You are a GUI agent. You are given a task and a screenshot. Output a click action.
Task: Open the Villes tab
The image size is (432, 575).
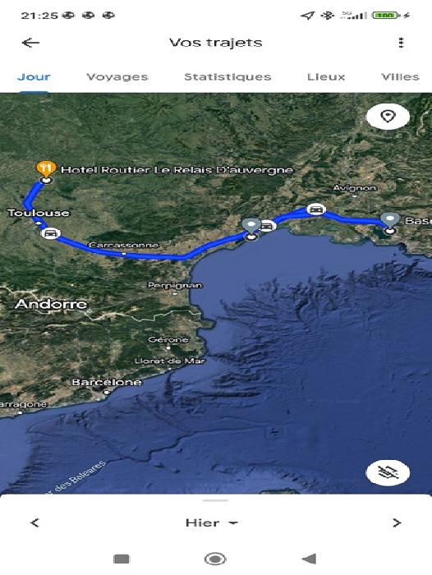click(400, 76)
